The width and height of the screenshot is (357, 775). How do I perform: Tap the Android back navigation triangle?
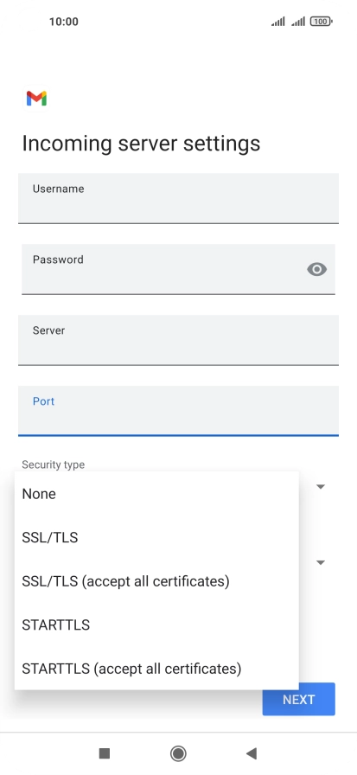click(x=252, y=753)
